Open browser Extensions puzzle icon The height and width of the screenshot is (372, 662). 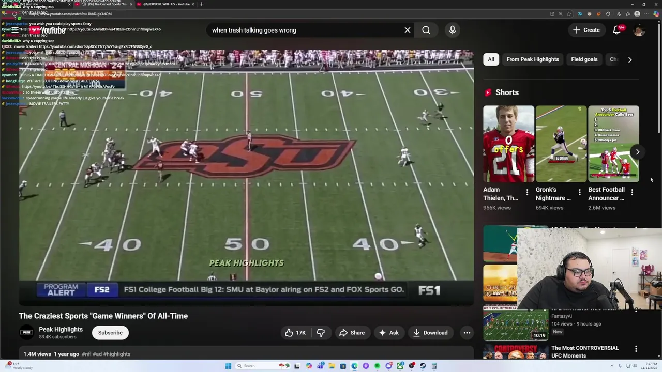click(x=608, y=14)
